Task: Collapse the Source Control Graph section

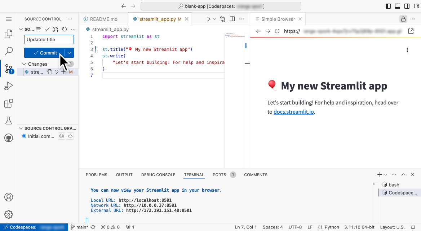Action: coord(21,128)
